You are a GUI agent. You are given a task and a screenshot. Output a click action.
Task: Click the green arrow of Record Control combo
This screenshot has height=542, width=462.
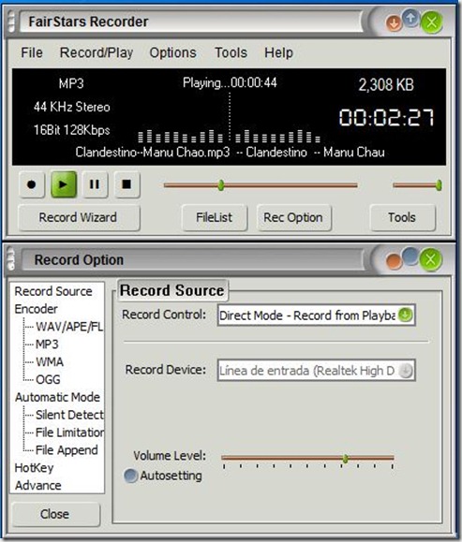[x=405, y=315]
